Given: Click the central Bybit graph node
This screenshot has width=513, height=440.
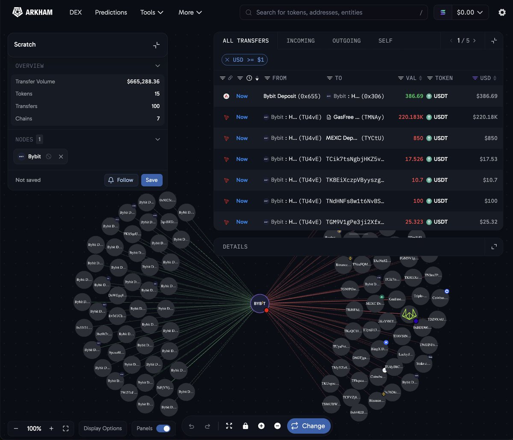Looking at the screenshot, I should 259,303.
